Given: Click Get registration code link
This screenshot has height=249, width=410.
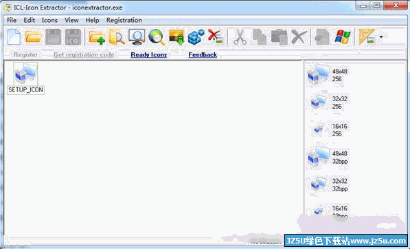Looking at the screenshot, I should tap(84, 55).
